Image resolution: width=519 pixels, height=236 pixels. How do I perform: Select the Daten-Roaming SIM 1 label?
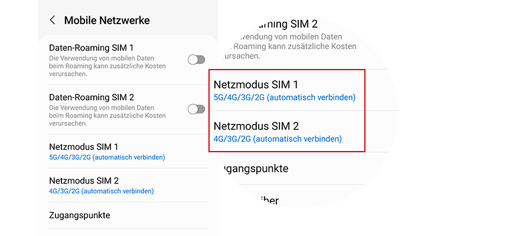[91, 47]
